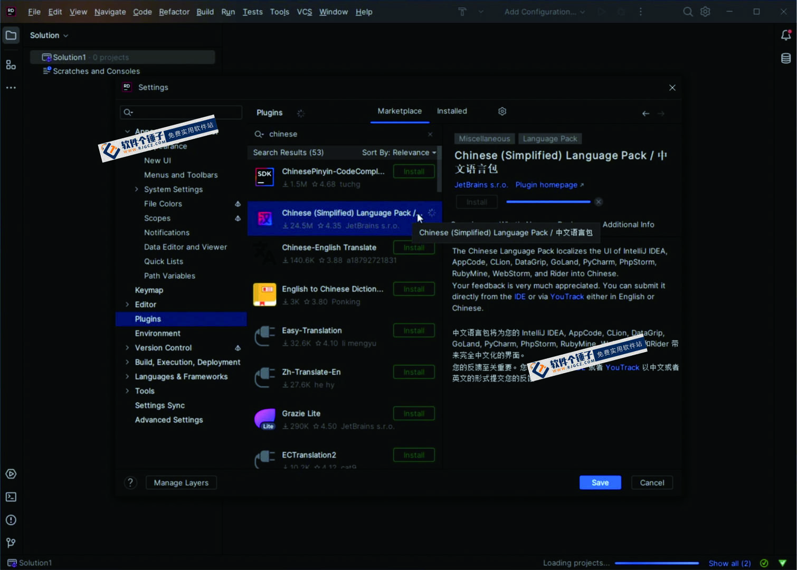This screenshot has height=570, width=797.
Task: Click the Language Pack tag
Action: point(550,138)
